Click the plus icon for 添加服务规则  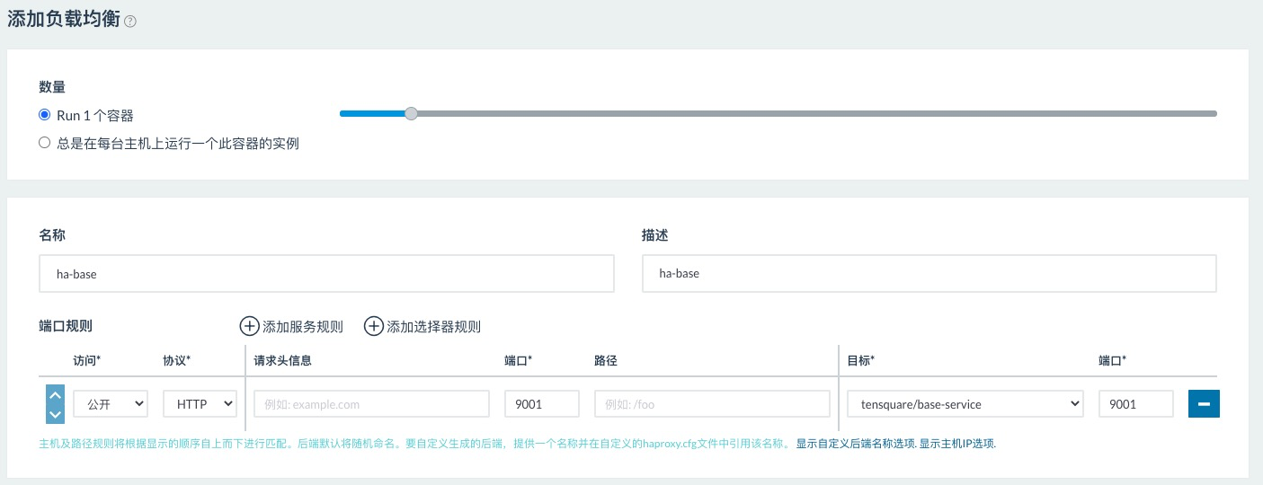pos(249,326)
